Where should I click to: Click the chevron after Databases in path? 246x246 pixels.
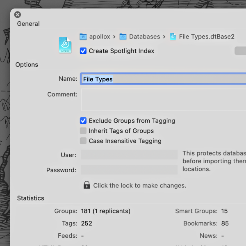pos(164,37)
